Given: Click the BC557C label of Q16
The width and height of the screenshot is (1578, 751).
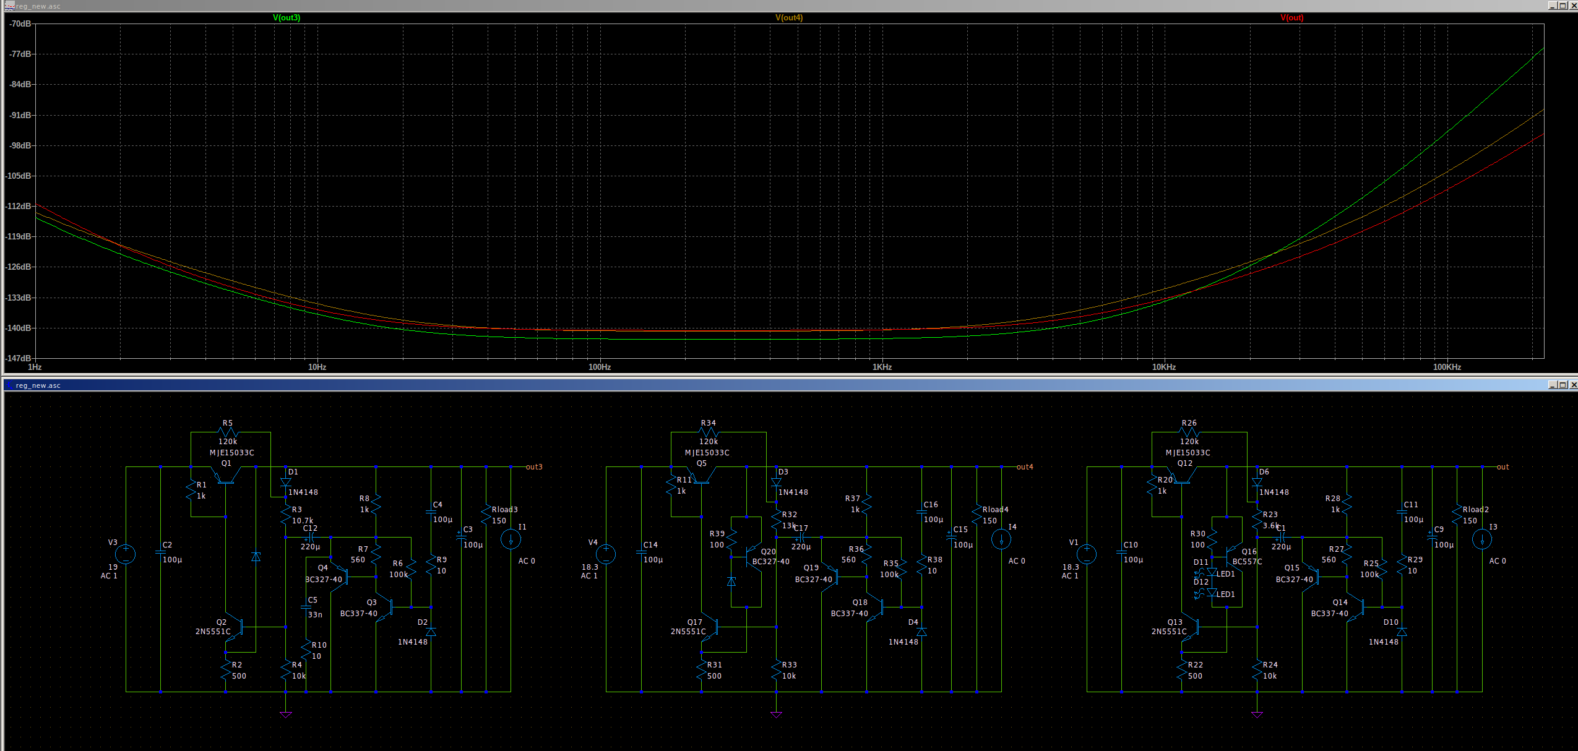Looking at the screenshot, I should [1247, 562].
